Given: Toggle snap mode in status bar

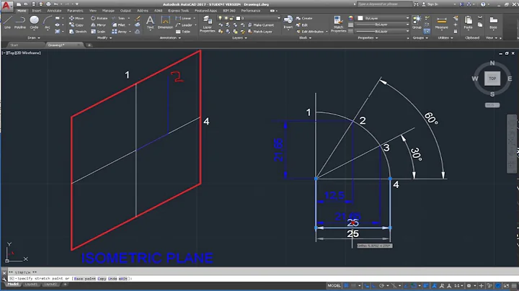Looking at the screenshot, I should pyautogui.click(x=353, y=286).
